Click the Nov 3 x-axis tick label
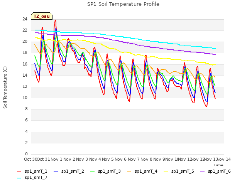The height and width of the screenshot is (185, 247). (x=82, y=159)
